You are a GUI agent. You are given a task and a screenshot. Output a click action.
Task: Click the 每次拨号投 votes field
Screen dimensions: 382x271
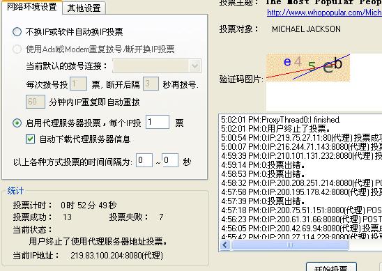point(78,84)
